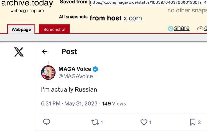Viewport: 207px width, 139px height.
Task: Click the X logo in the sidebar
Action: tap(19, 52)
